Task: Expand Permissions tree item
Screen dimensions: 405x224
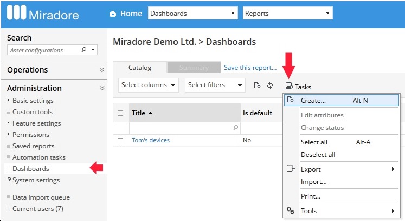Action: point(8,134)
